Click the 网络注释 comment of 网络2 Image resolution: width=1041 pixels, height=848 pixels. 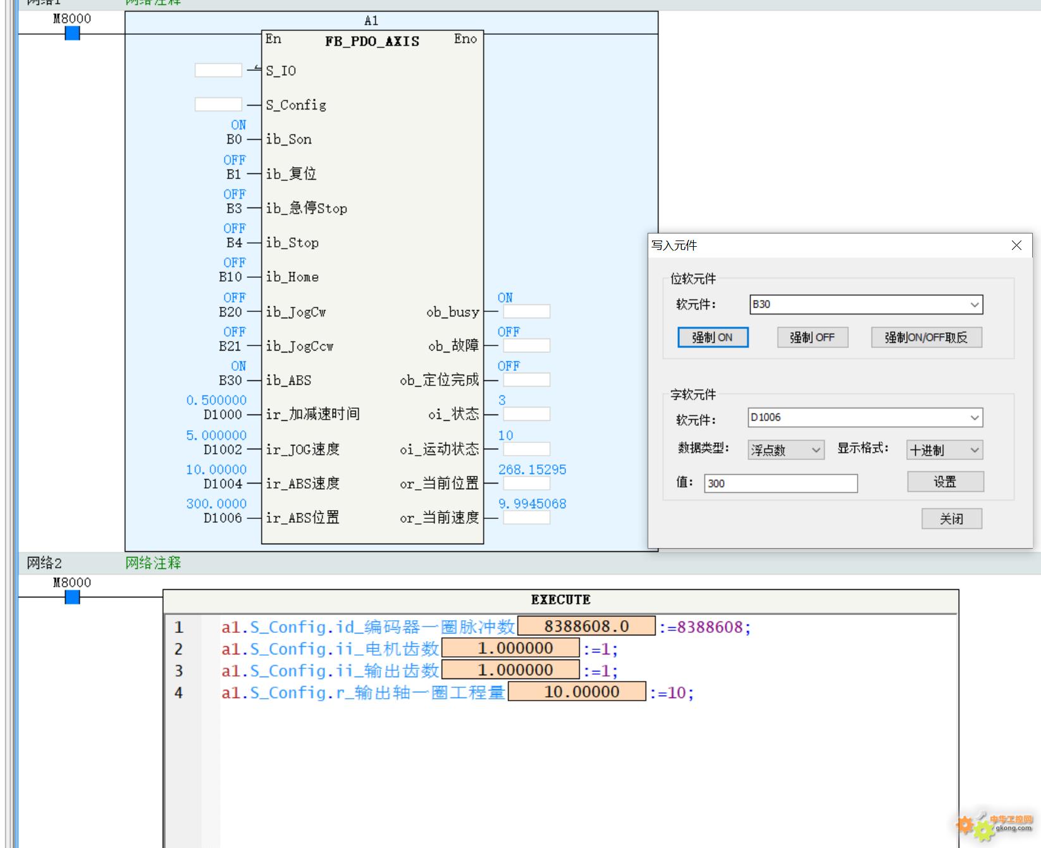pyautogui.click(x=153, y=563)
